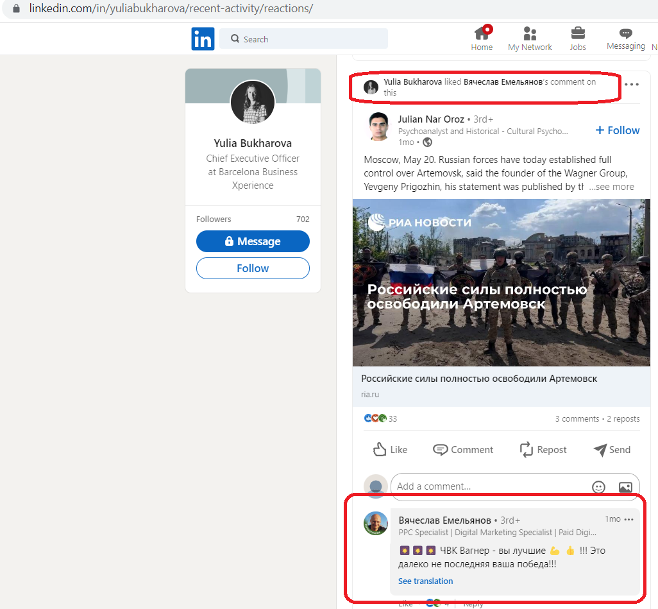The height and width of the screenshot is (609, 658).
Task: Follow Yulia Bukharova from profile card
Action: [253, 268]
